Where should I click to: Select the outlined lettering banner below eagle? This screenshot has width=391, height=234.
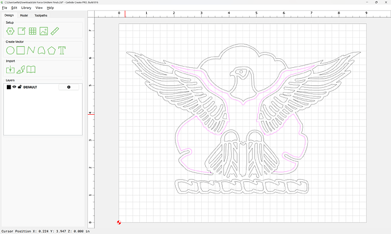coord(241,187)
